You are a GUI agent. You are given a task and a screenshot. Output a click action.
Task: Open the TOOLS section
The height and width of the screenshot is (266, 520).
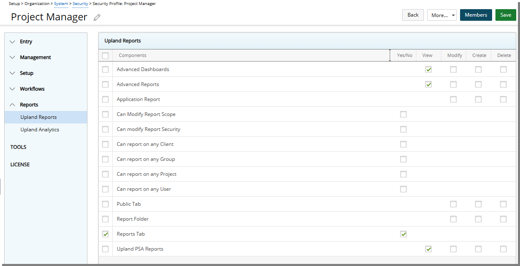pyautogui.click(x=18, y=147)
